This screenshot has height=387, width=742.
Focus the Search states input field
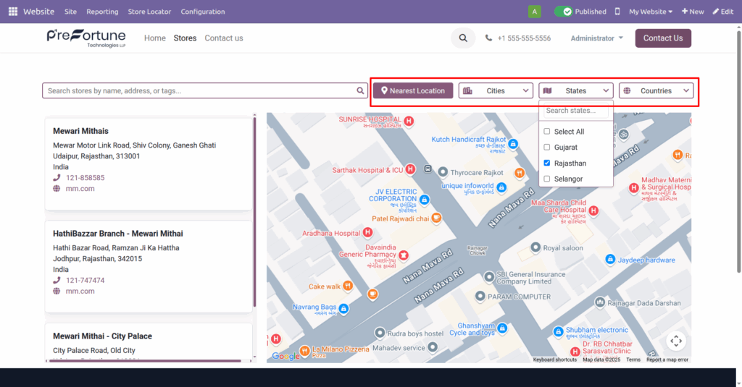point(575,111)
